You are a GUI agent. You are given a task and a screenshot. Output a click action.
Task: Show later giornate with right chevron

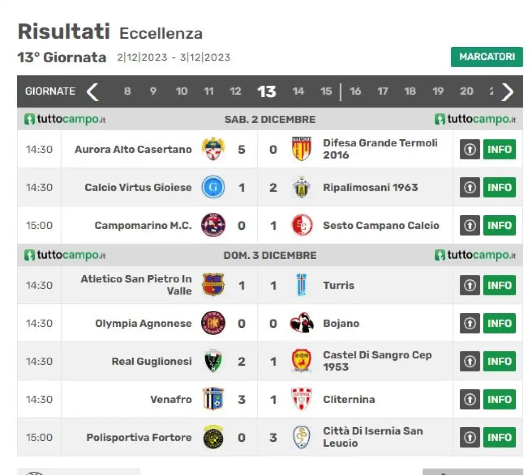click(x=507, y=92)
